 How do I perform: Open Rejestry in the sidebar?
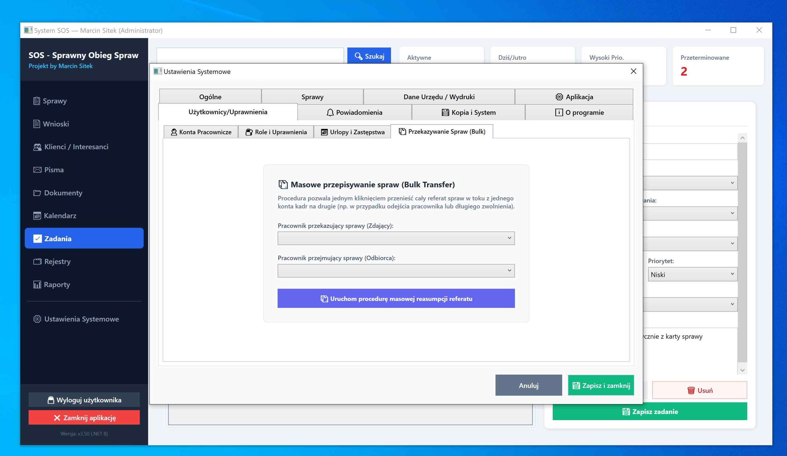[x=84, y=261]
